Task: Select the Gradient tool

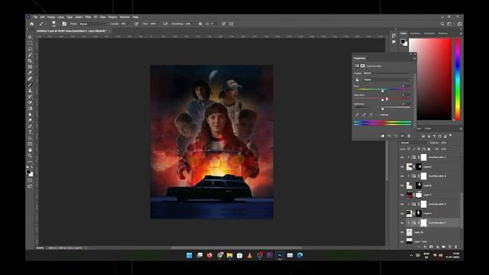Action: (30, 108)
